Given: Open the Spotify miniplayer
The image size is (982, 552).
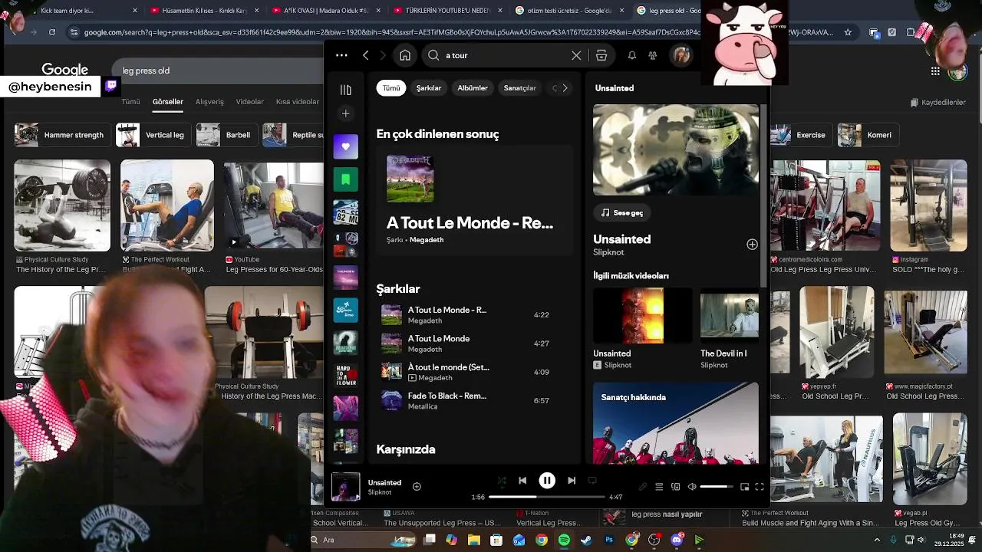Looking at the screenshot, I should (x=744, y=487).
